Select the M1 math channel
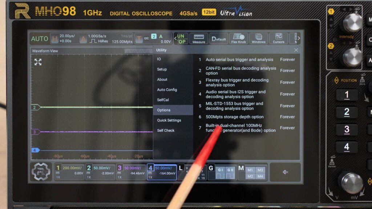This screenshot has height=209, width=372. [x=250, y=170]
